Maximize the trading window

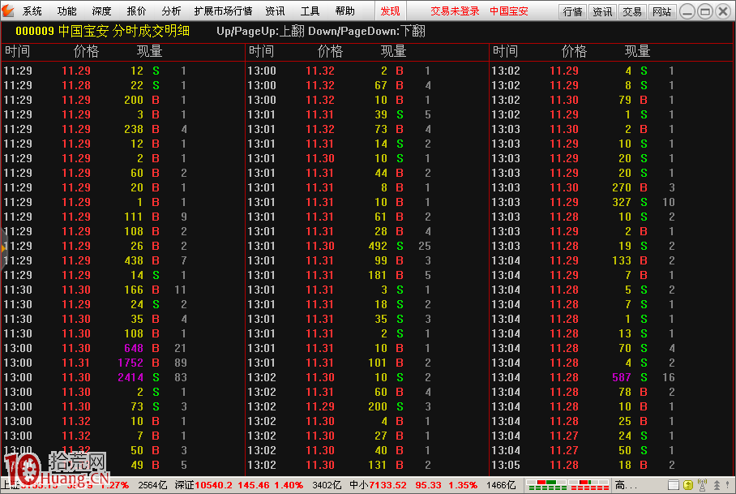tap(705, 11)
